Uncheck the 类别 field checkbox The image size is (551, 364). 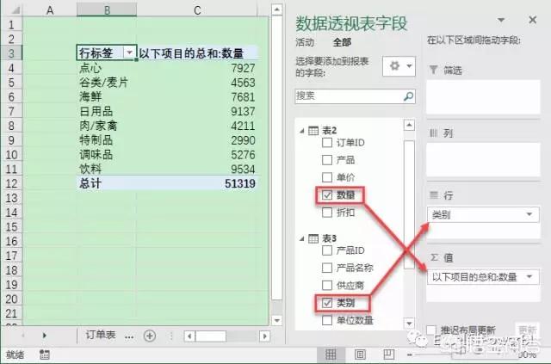[x=327, y=303]
